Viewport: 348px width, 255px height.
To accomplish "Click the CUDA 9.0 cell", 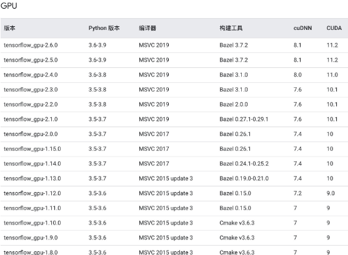I will coord(331,193).
